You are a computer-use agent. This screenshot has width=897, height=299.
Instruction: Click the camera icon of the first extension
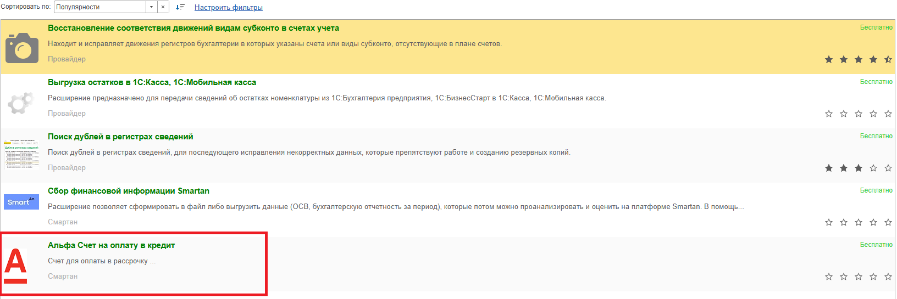[x=22, y=48]
